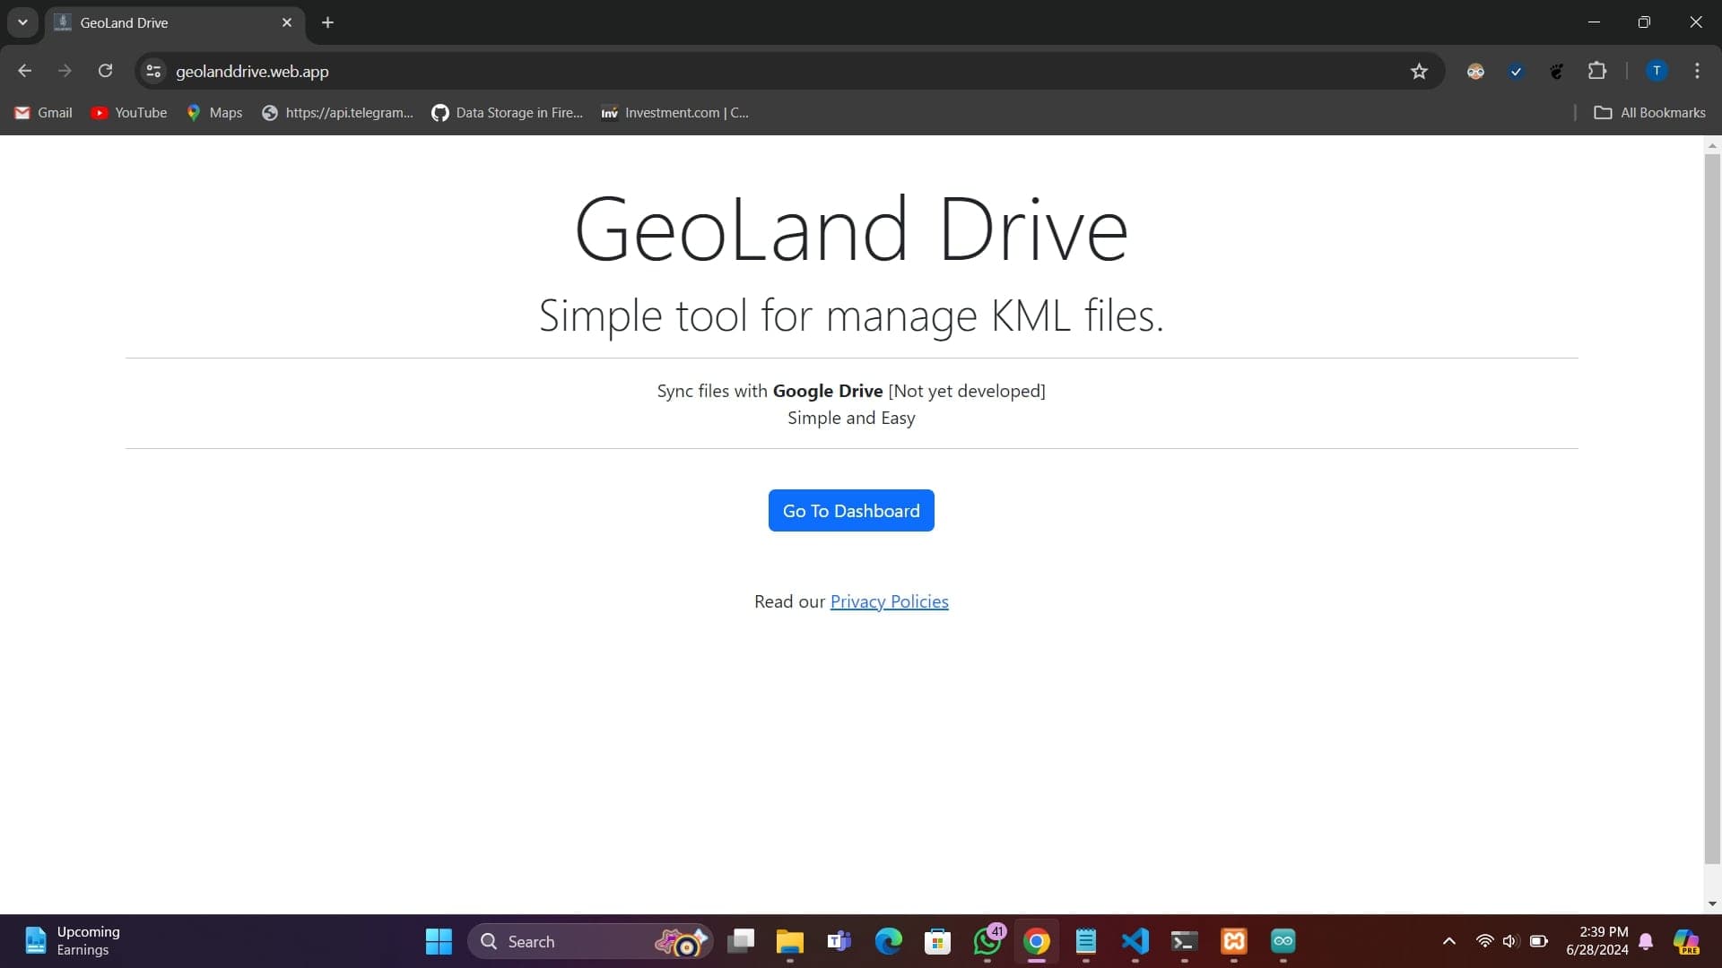Open WhatsApp from the taskbar

click(987, 941)
